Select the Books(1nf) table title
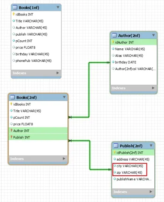The height and width of the screenshot is (202, 164). click(x=29, y=8)
